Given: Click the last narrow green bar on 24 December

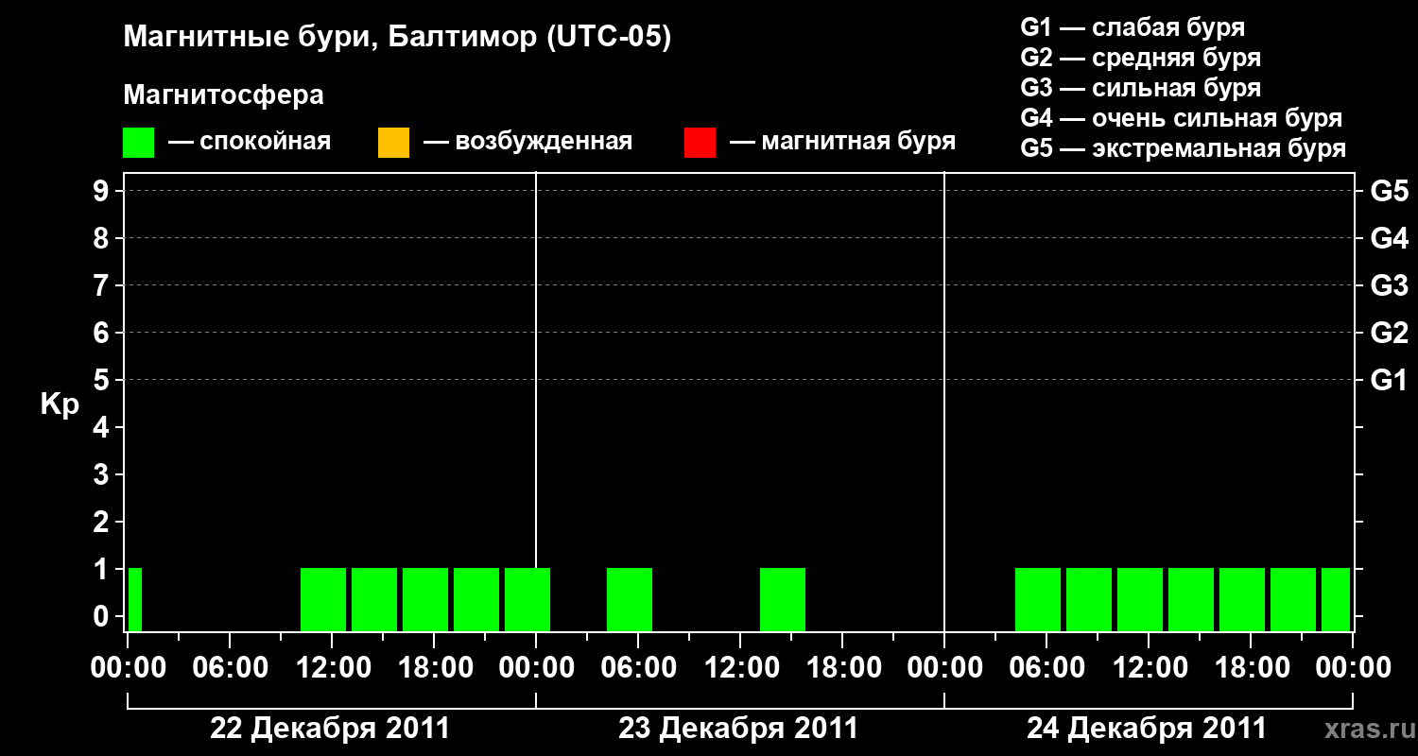Looking at the screenshot, I should pyautogui.click(x=1336, y=599).
